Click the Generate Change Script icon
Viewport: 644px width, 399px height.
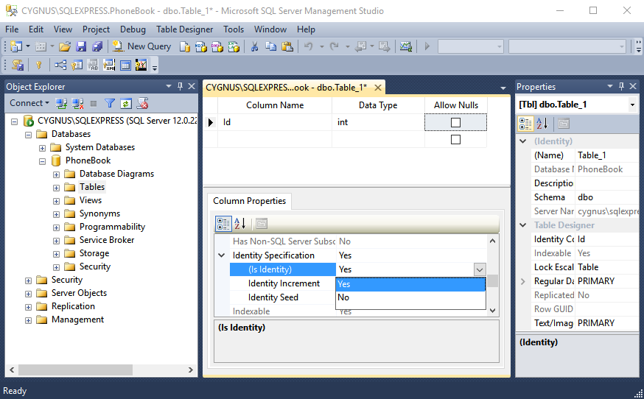(17, 65)
